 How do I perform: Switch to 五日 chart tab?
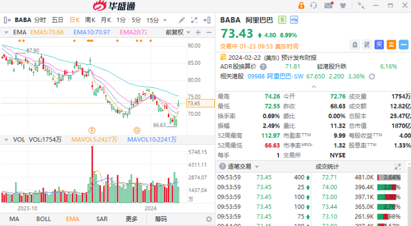(58, 20)
